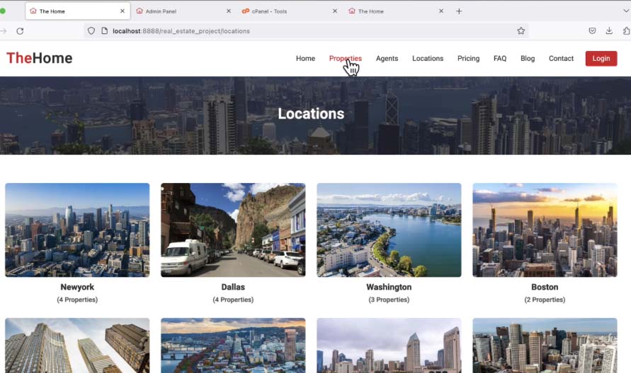Click the extensions icon in toolbar
Viewport: 631px width, 373px height.
[626, 31]
